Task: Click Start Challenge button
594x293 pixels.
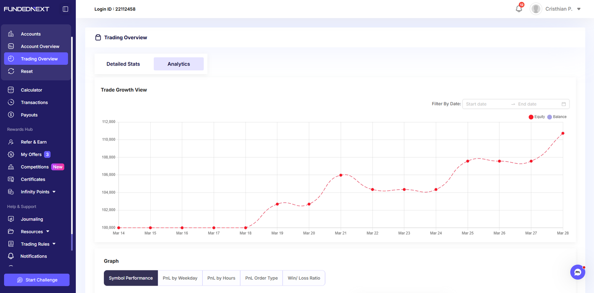Action: tap(37, 280)
